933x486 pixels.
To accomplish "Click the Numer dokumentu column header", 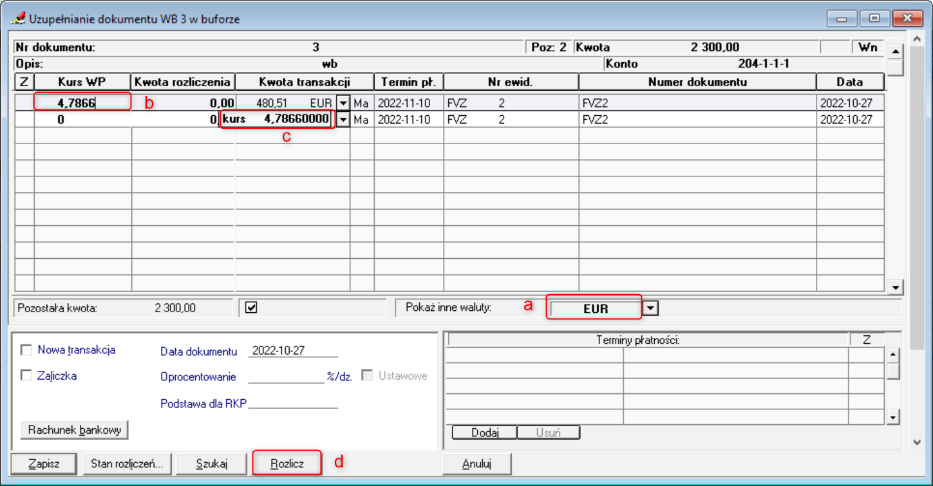I will point(697,82).
